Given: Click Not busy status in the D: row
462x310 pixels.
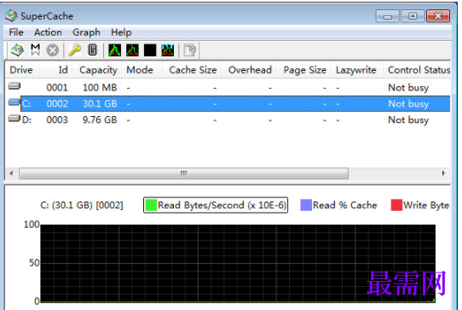Looking at the screenshot, I should 408,120.
